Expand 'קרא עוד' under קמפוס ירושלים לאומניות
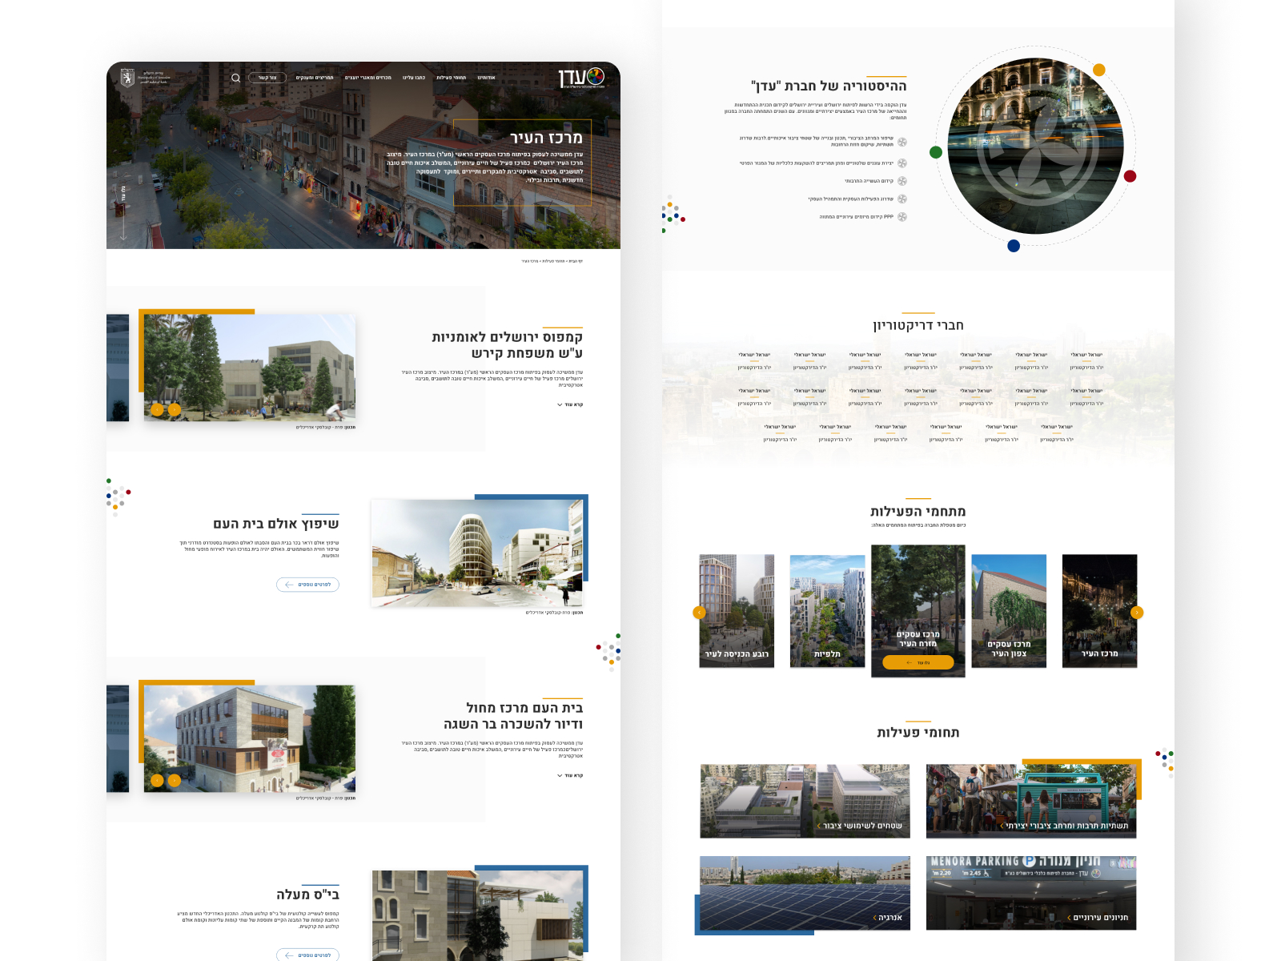 (x=570, y=405)
